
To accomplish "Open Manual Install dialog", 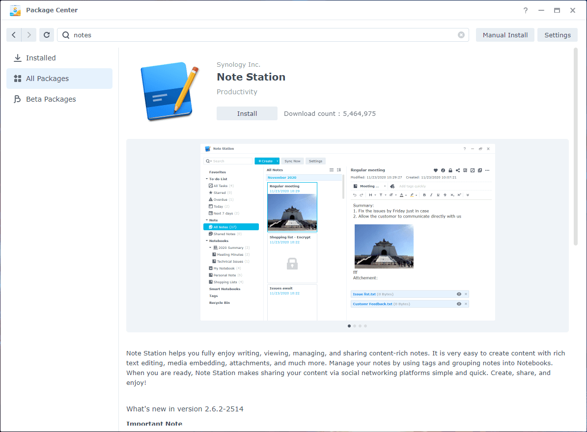I will 505,35.
